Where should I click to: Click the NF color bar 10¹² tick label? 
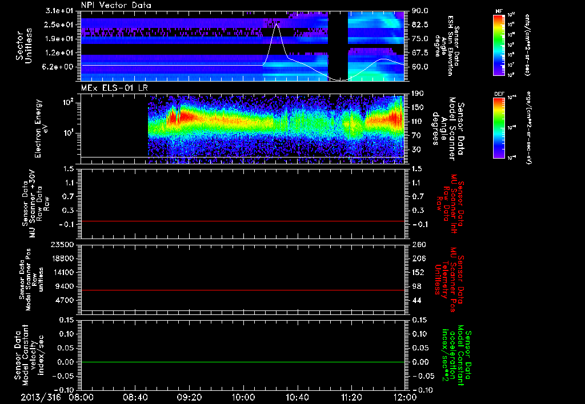511,15
